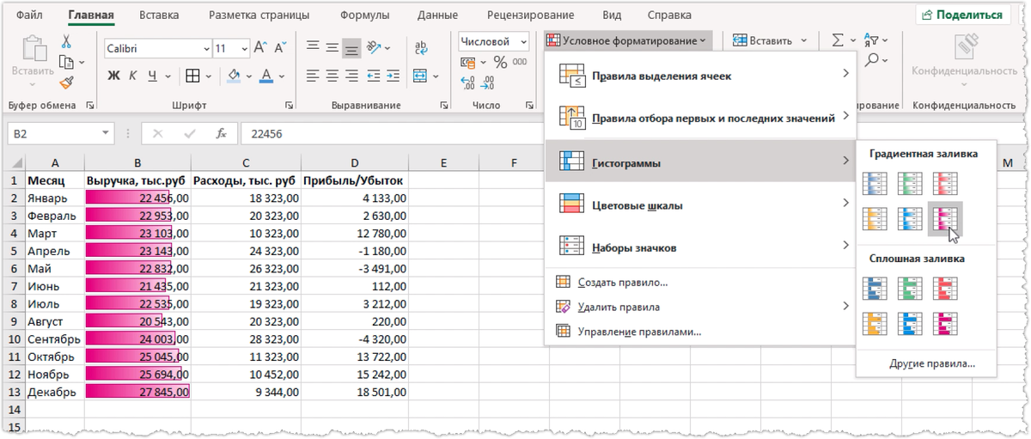Image resolution: width=1031 pixels, height=439 pixels.
Task: Align cell text right
Action: [351, 76]
